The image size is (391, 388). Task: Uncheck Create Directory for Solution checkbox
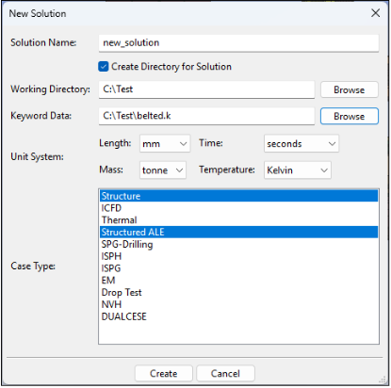click(x=104, y=67)
